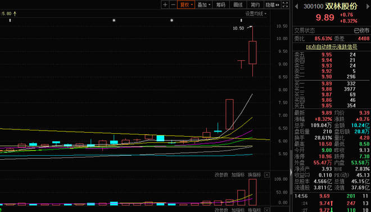The height and width of the screenshot is (212, 371).
Task: Zoom in the K-line chart with plus button
Action: [x=165, y=4]
